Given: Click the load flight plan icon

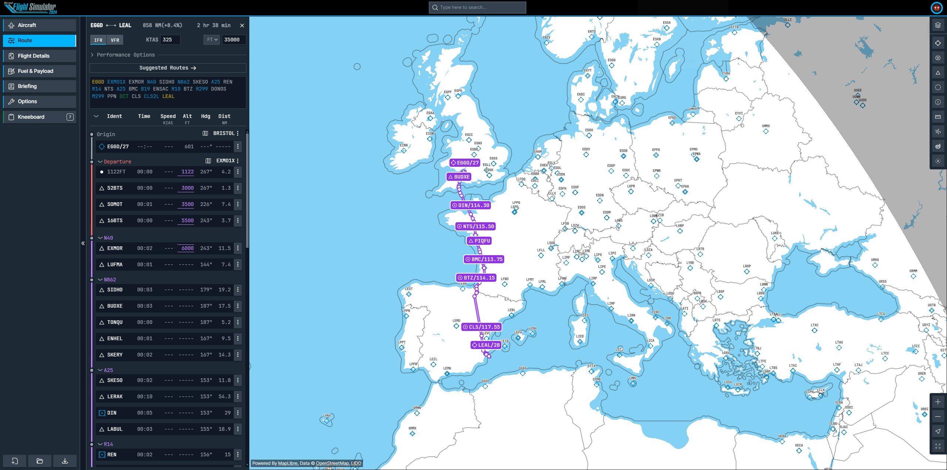Looking at the screenshot, I should pyautogui.click(x=39, y=460).
